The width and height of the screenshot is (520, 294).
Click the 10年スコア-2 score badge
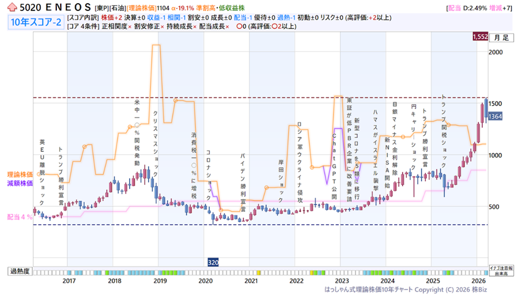click(x=34, y=23)
